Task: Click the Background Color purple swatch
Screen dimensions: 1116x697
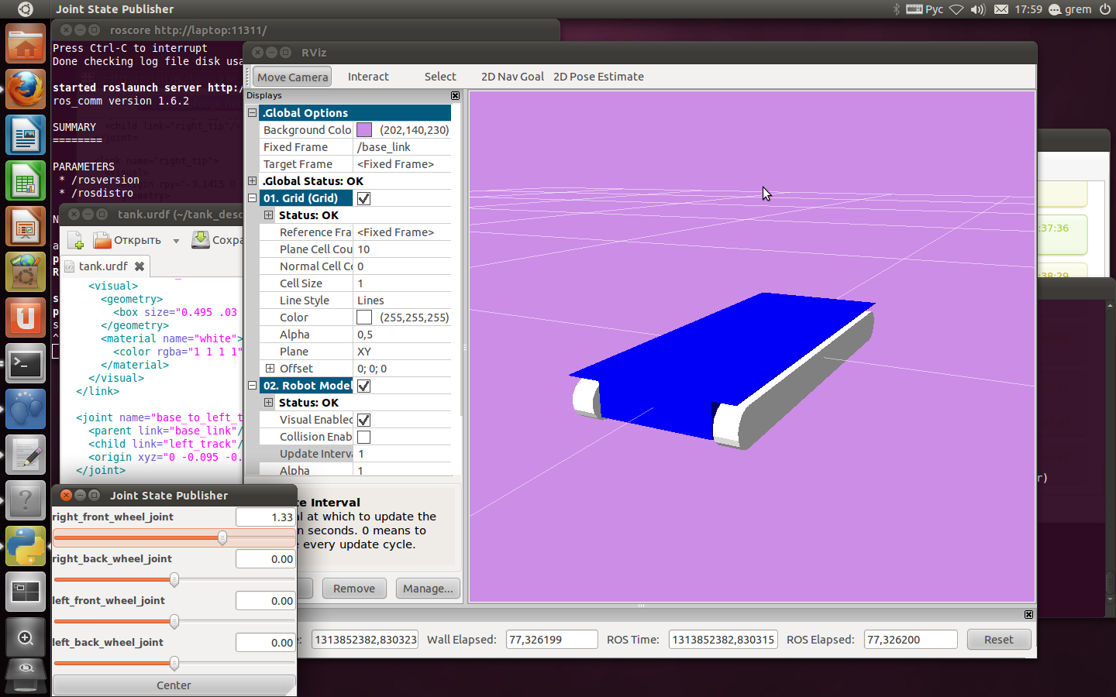Action: 363,130
